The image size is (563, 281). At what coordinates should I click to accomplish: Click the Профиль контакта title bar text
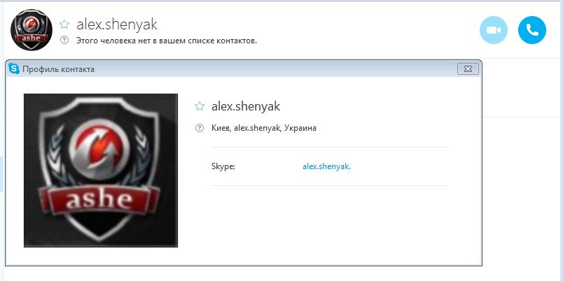coord(58,69)
